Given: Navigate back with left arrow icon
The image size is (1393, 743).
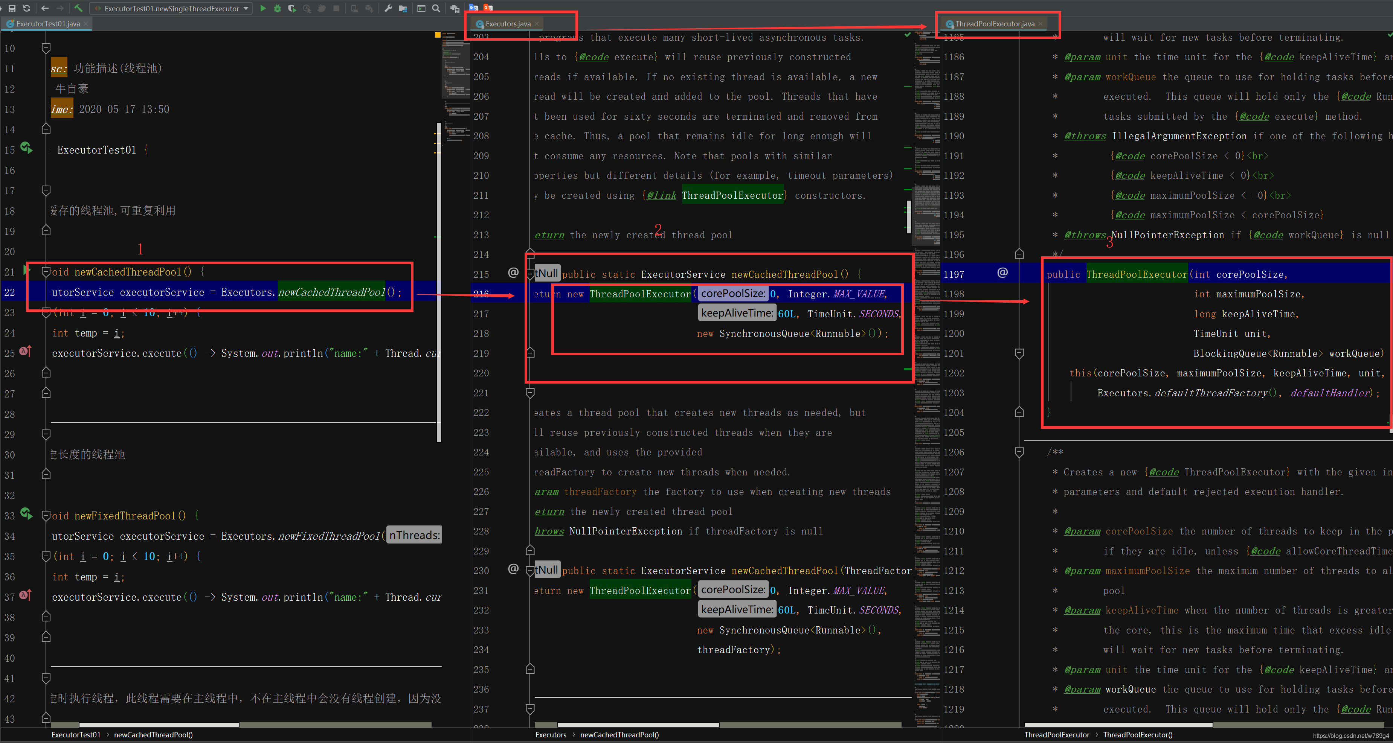Looking at the screenshot, I should [x=45, y=8].
